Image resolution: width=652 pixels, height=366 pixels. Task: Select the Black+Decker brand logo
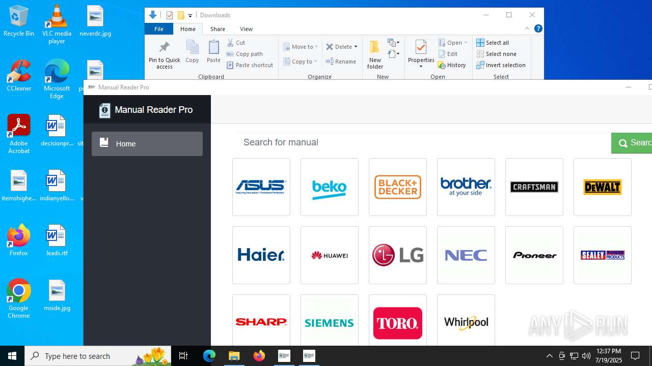point(398,187)
